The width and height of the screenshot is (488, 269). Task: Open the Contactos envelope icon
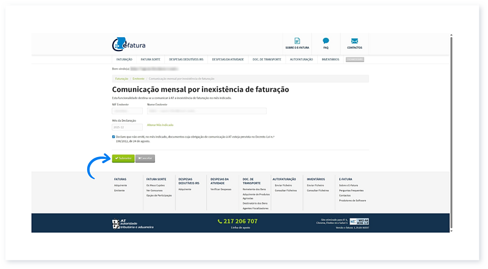(x=354, y=41)
